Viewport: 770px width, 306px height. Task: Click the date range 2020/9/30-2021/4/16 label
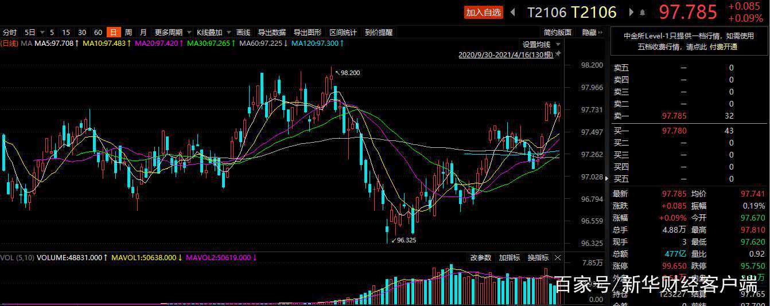505,55
